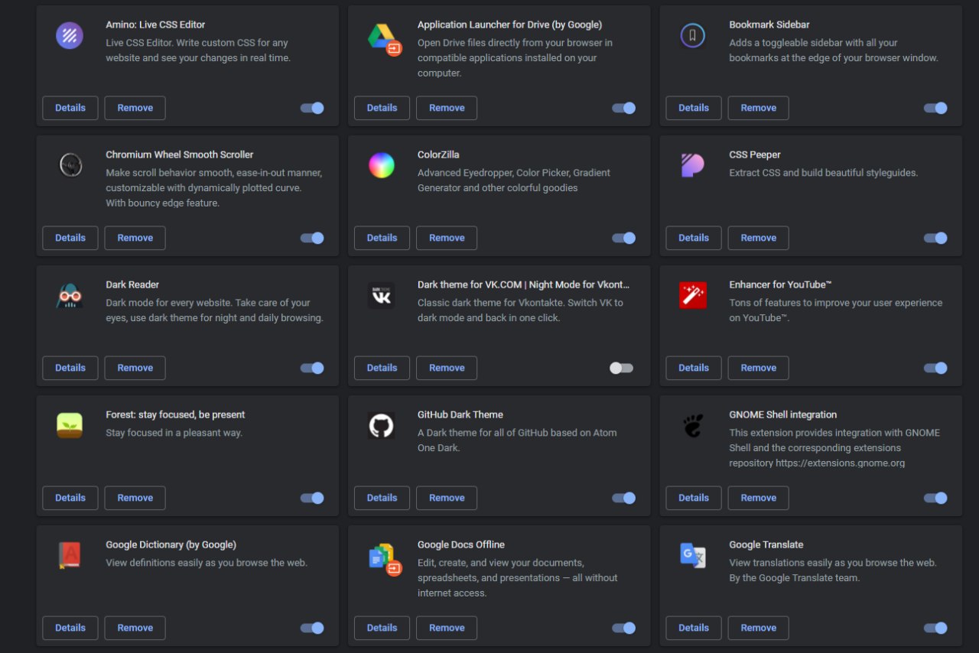Remove the Dark Reader extension

[135, 368]
